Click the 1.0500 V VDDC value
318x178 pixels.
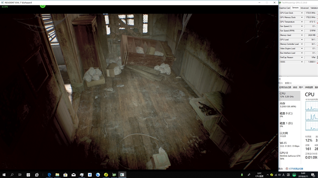(310, 62)
